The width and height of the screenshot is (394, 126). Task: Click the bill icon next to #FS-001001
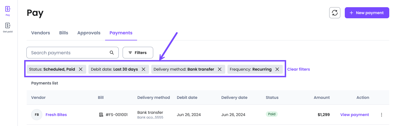point(101,115)
